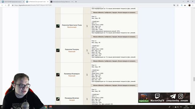
Task: Close the first tab dated 03.07.2019
Action: click(x=23, y=2)
